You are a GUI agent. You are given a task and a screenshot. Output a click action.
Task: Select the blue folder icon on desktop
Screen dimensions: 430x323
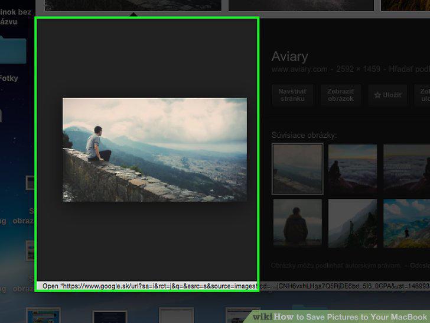[13, 50]
